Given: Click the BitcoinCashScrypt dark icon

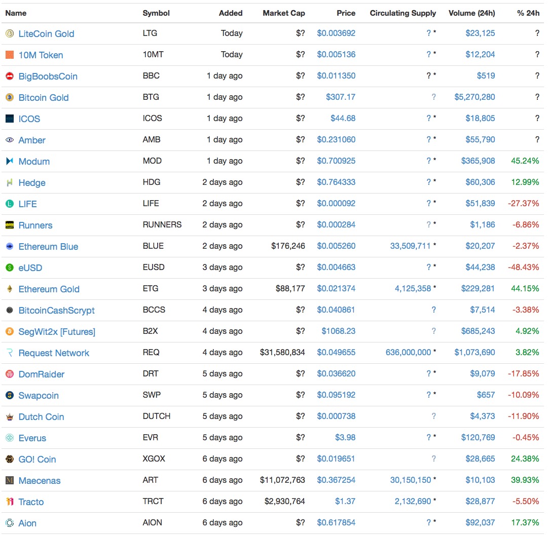Looking at the screenshot, I should pyautogui.click(x=10, y=311).
